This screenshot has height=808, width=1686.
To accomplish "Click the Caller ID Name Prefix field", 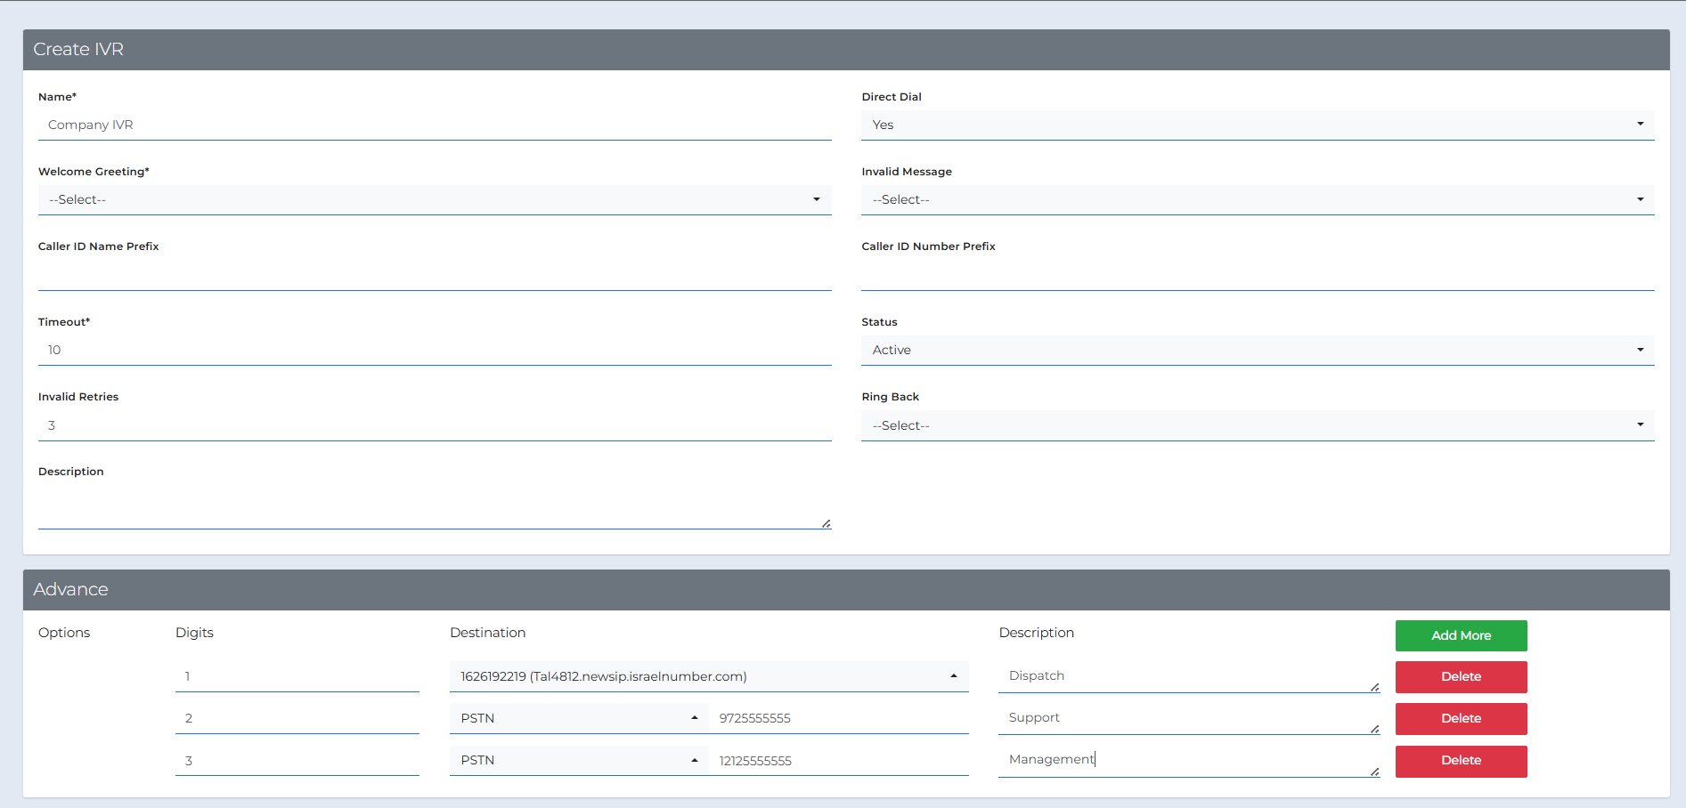I will (x=435, y=275).
